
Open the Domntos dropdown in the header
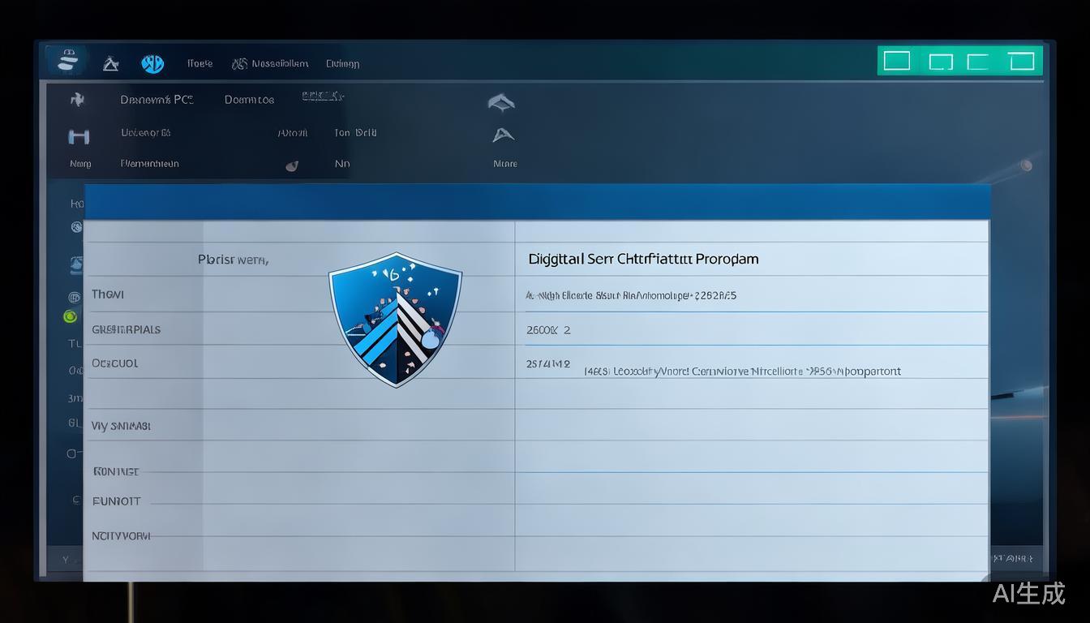[248, 98]
